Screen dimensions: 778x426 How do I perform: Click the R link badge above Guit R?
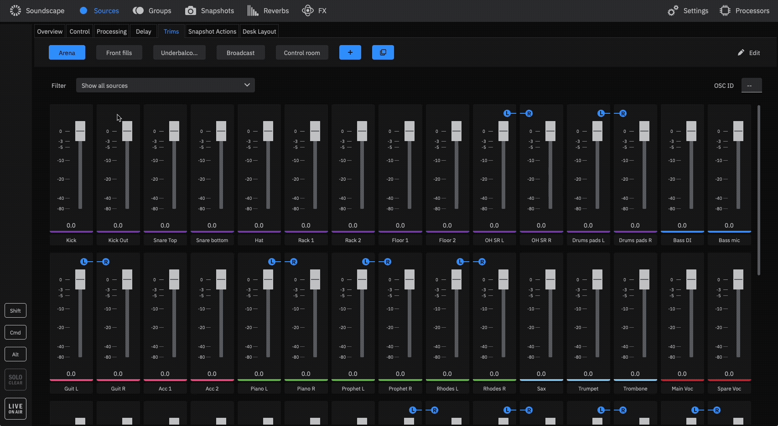106,262
